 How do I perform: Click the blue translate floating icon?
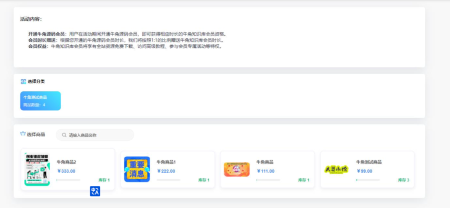95,191
